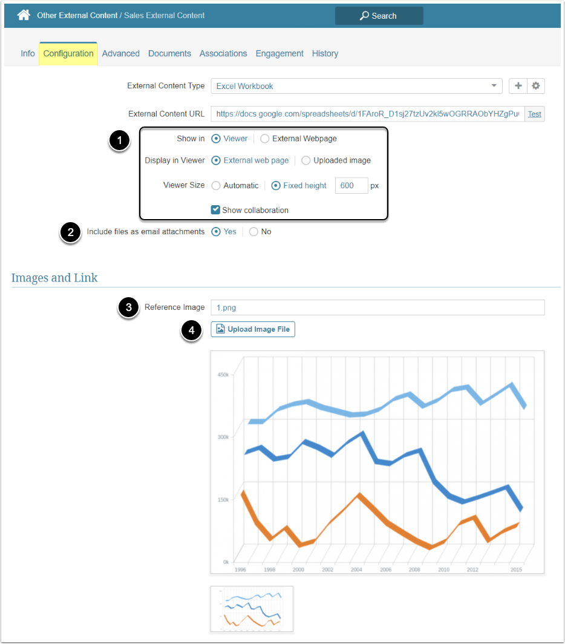Viewport: 565px width, 644px height.
Task: Toggle the Show collaboration checkbox
Action: 215,210
